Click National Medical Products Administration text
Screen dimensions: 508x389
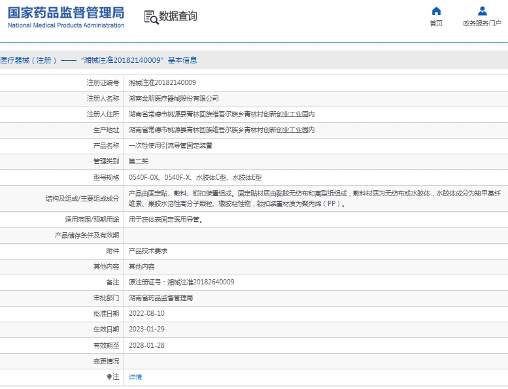[66, 25]
